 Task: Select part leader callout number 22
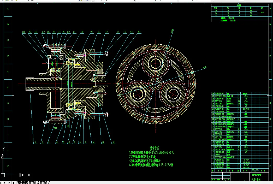(x=68, y=32)
